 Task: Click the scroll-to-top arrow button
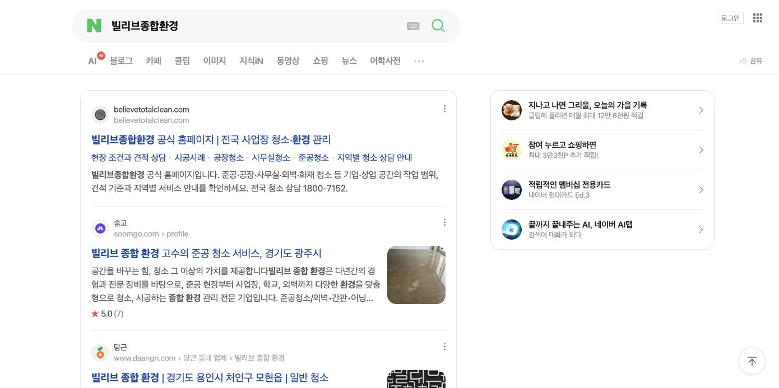tap(752, 361)
